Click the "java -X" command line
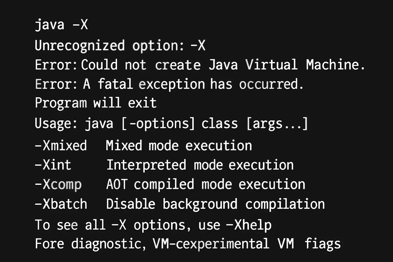393x262 pixels. coord(61,25)
